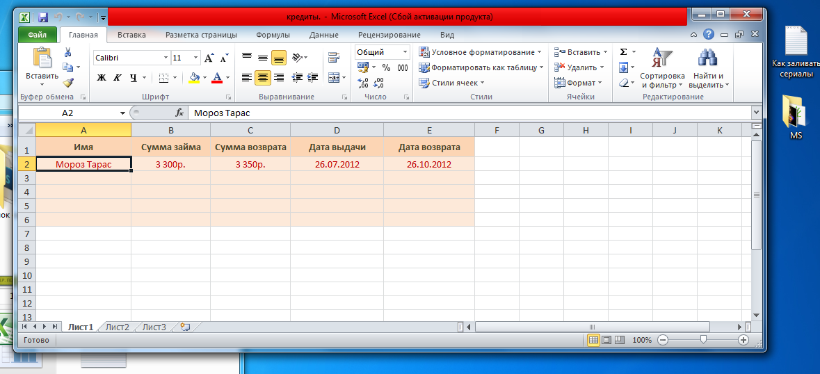This screenshot has width=820, height=374.
Task: Click the Decrease Decimal icon
Action: [378, 83]
